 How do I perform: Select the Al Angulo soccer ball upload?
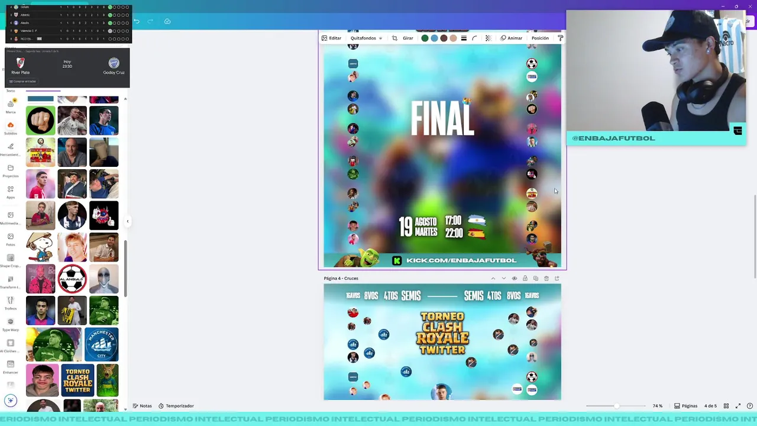(72, 279)
